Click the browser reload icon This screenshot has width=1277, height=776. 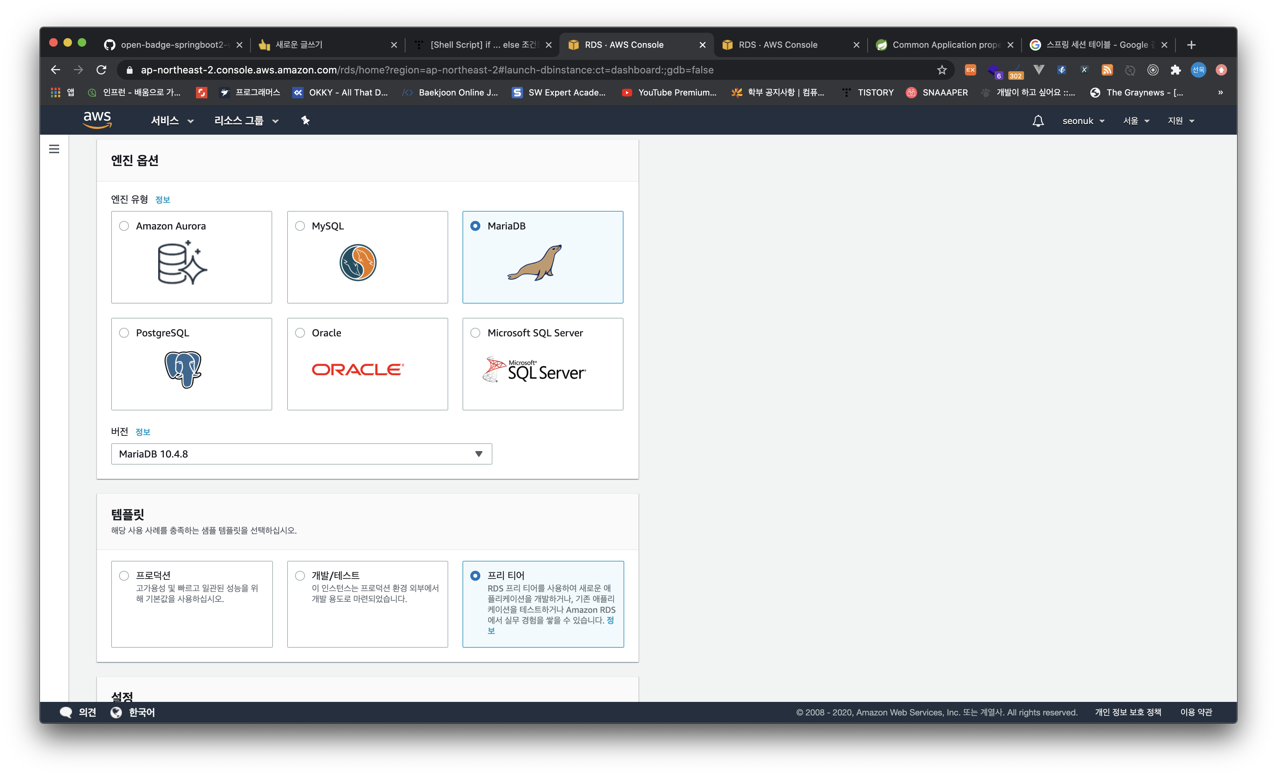point(102,70)
